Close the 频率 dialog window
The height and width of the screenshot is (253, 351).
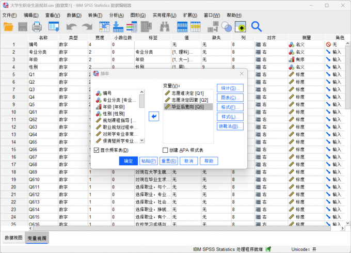241,74
